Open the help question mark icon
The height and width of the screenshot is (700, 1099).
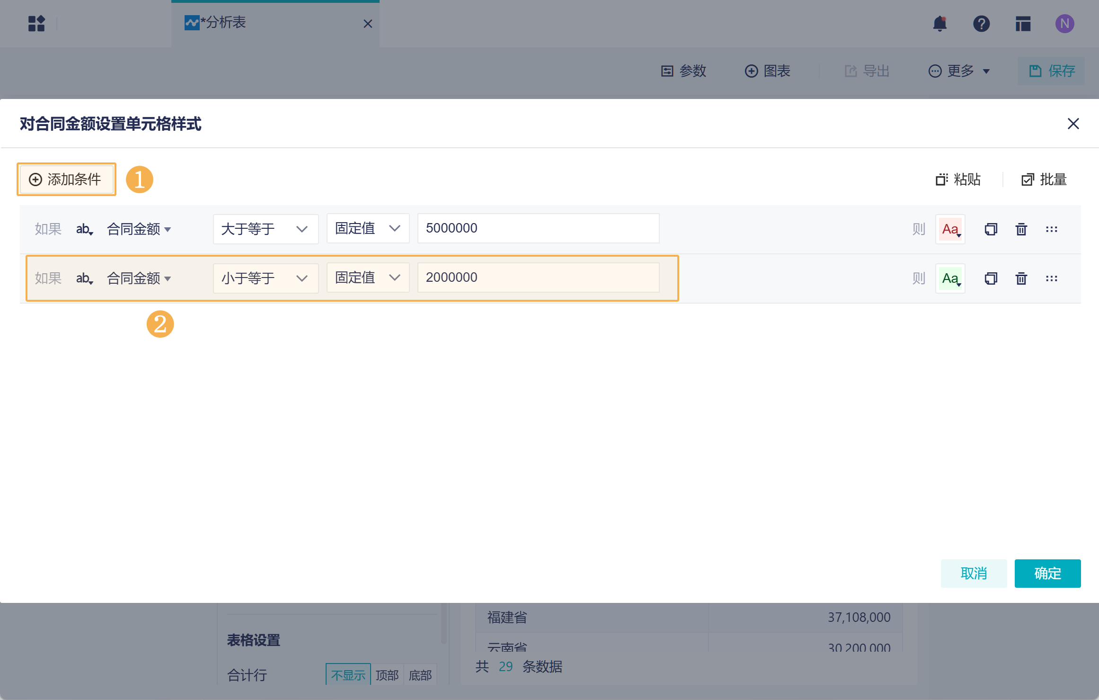click(x=981, y=24)
